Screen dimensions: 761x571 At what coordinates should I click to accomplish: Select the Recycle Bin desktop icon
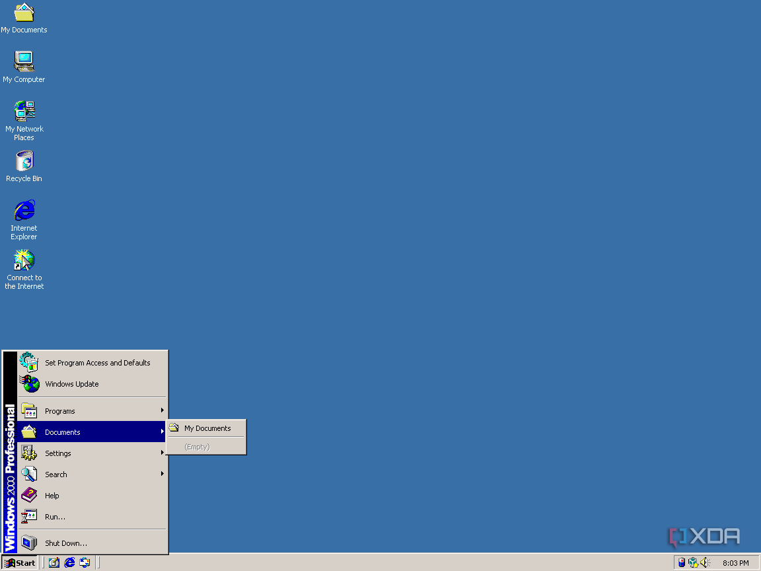coord(24,167)
